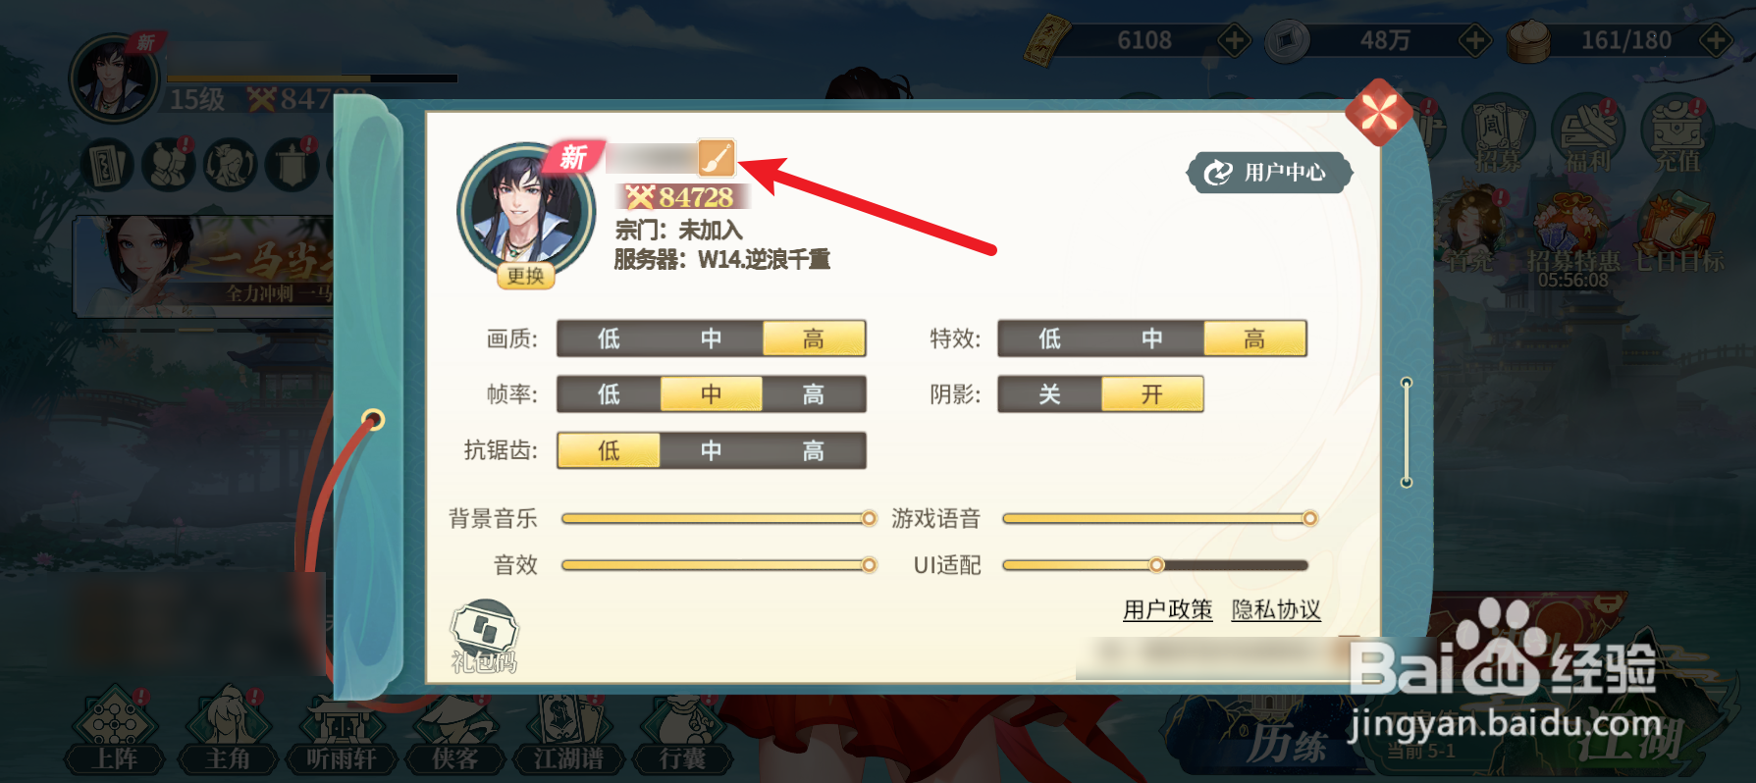Open 用户中心 user center
The image size is (1756, 783).
(x=1269, y=173)
